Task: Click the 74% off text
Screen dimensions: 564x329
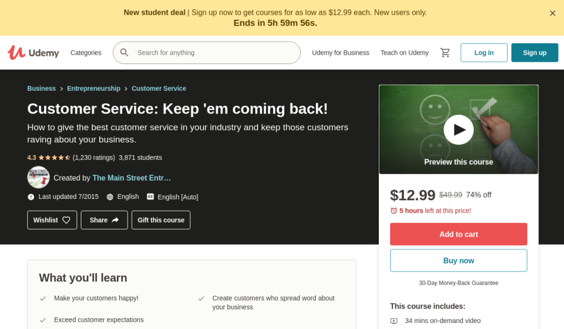Action: [x=479, y=195]
